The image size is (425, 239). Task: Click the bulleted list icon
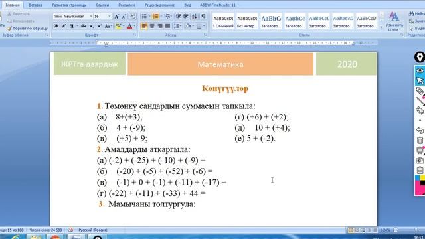tap(144, 16)
